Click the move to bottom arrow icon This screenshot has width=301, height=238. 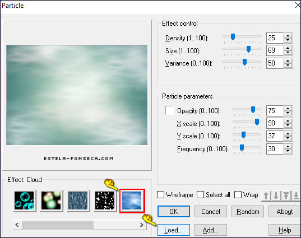(x=296, y=196)
